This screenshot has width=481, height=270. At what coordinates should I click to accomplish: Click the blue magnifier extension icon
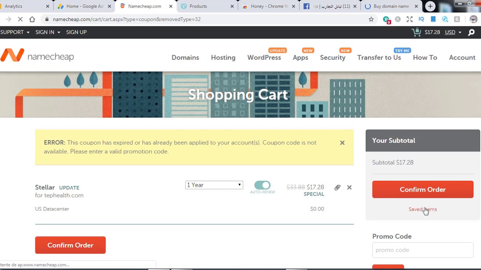click(x=445, y=19)
